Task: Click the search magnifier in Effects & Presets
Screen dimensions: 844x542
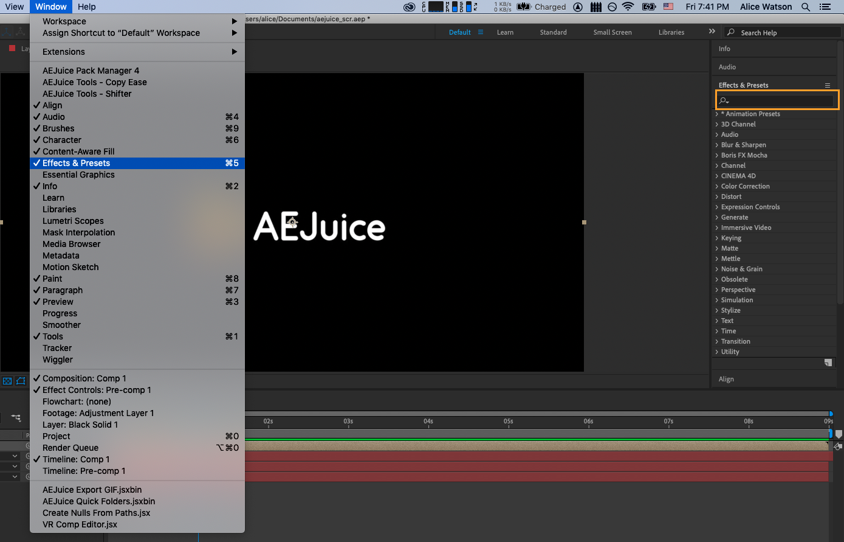Action: coord(724,101)
